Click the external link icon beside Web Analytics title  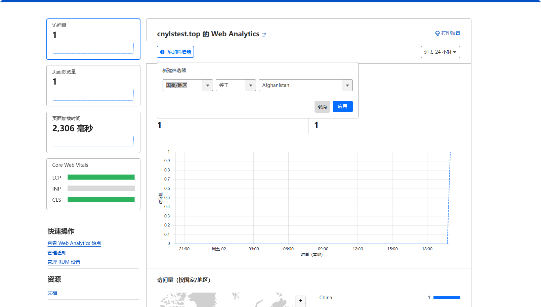(264, 35)
